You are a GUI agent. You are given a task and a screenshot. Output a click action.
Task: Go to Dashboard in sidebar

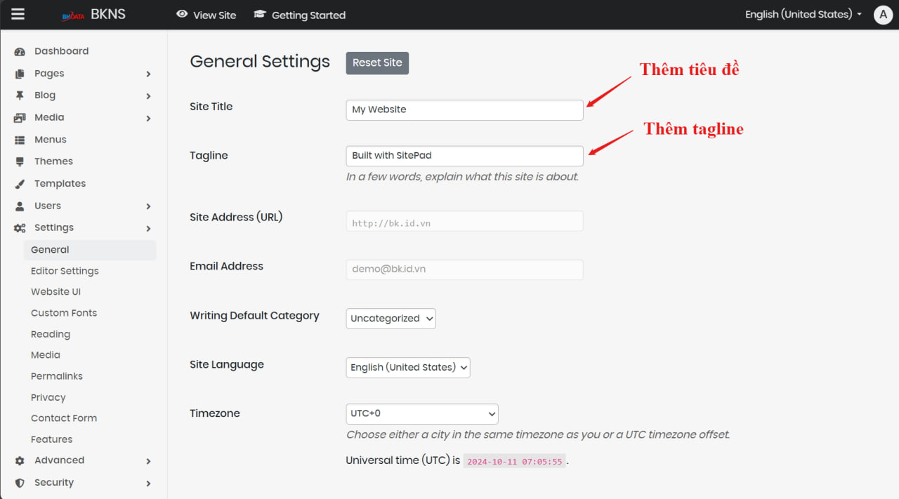point(61,51)
